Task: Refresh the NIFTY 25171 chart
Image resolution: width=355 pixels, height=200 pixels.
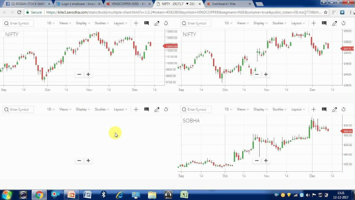Action: [x=343, y=23]
